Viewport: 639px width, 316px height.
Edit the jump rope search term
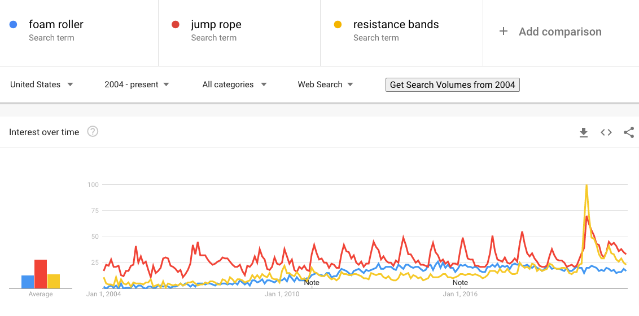tap(216, 25)
